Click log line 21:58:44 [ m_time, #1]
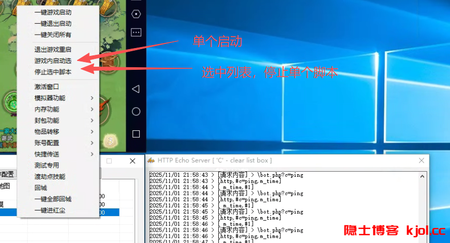This screenshot has height=243, width=450. pyautogui.click(x=202, y=187)
